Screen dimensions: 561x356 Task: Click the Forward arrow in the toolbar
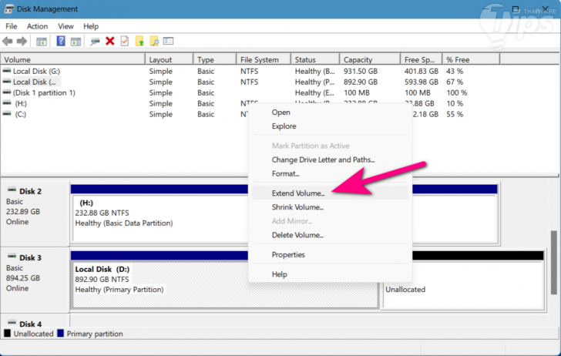coord(22,42)
